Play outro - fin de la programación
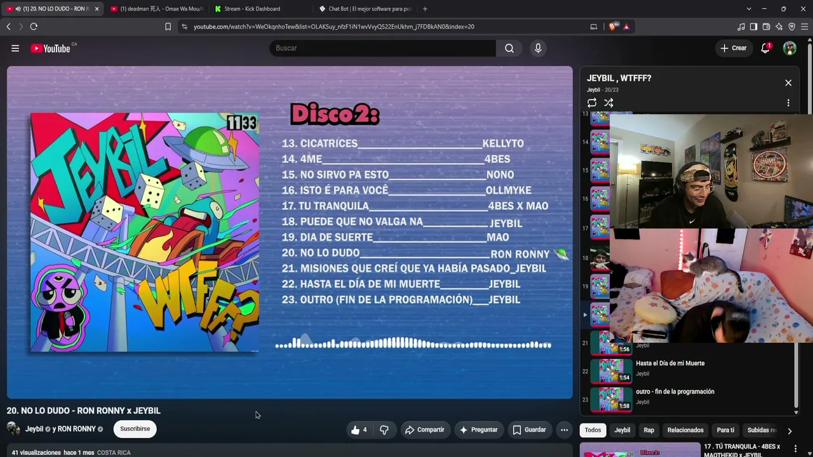 pos(675,392)
